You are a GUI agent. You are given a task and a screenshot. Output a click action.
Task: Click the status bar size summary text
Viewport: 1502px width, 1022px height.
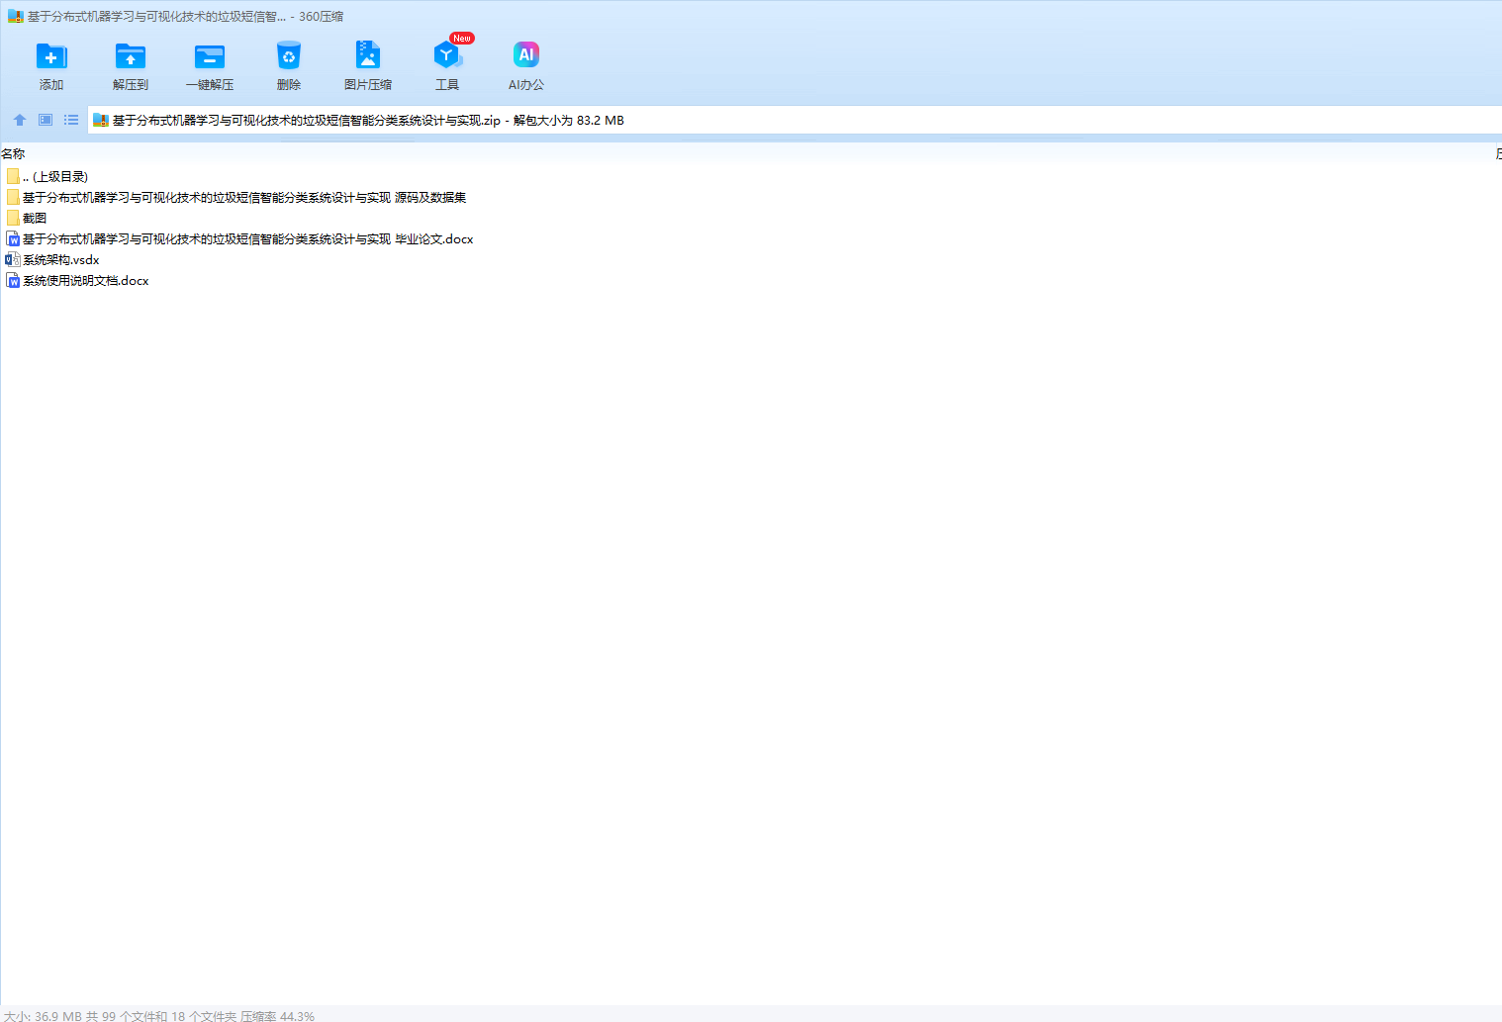[x=159, y=1016]
